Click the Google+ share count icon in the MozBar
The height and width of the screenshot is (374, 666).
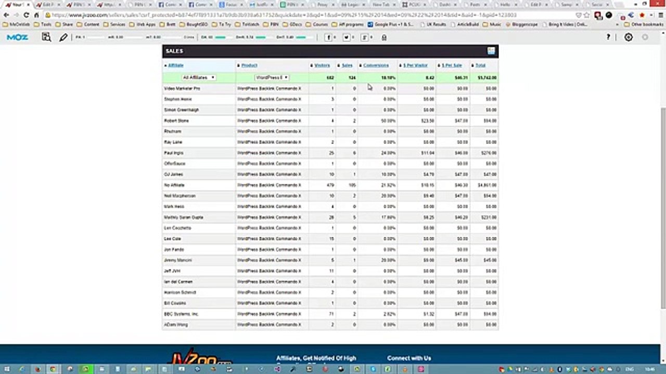(364, 37)
